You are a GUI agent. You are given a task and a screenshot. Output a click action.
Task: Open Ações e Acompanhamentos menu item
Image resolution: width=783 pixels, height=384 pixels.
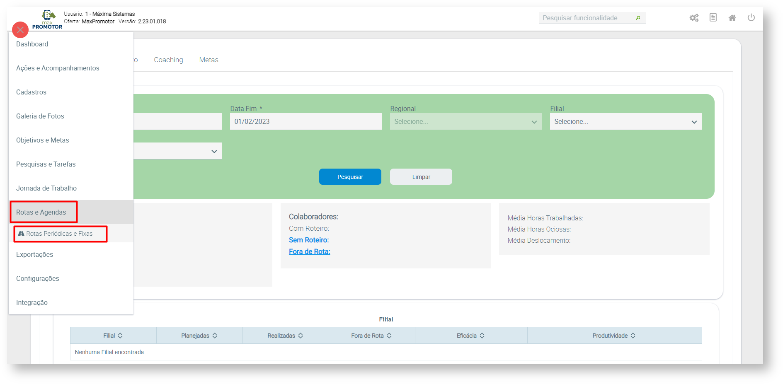(x=71, y=68)
